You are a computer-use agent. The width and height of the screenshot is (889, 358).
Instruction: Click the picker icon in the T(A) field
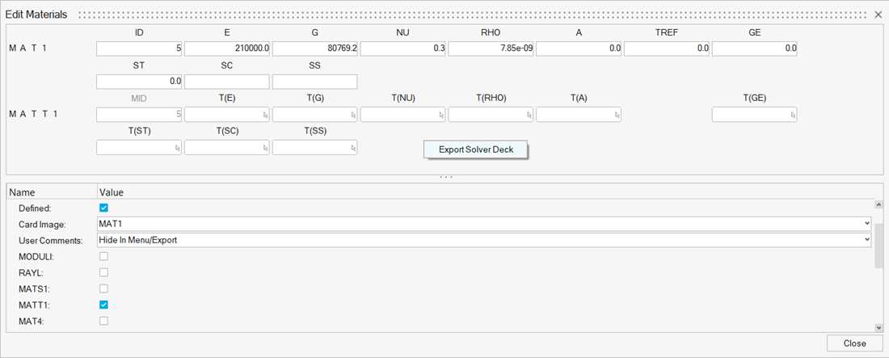(x=616, y=116)
